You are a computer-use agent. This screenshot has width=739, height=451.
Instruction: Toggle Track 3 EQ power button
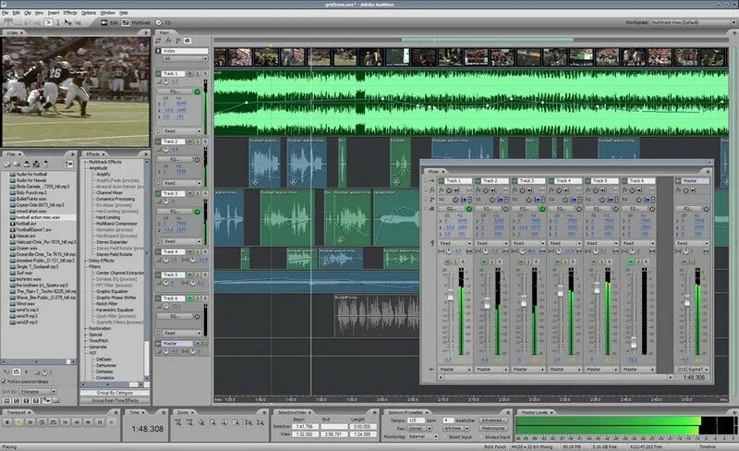tap(197, 212)
